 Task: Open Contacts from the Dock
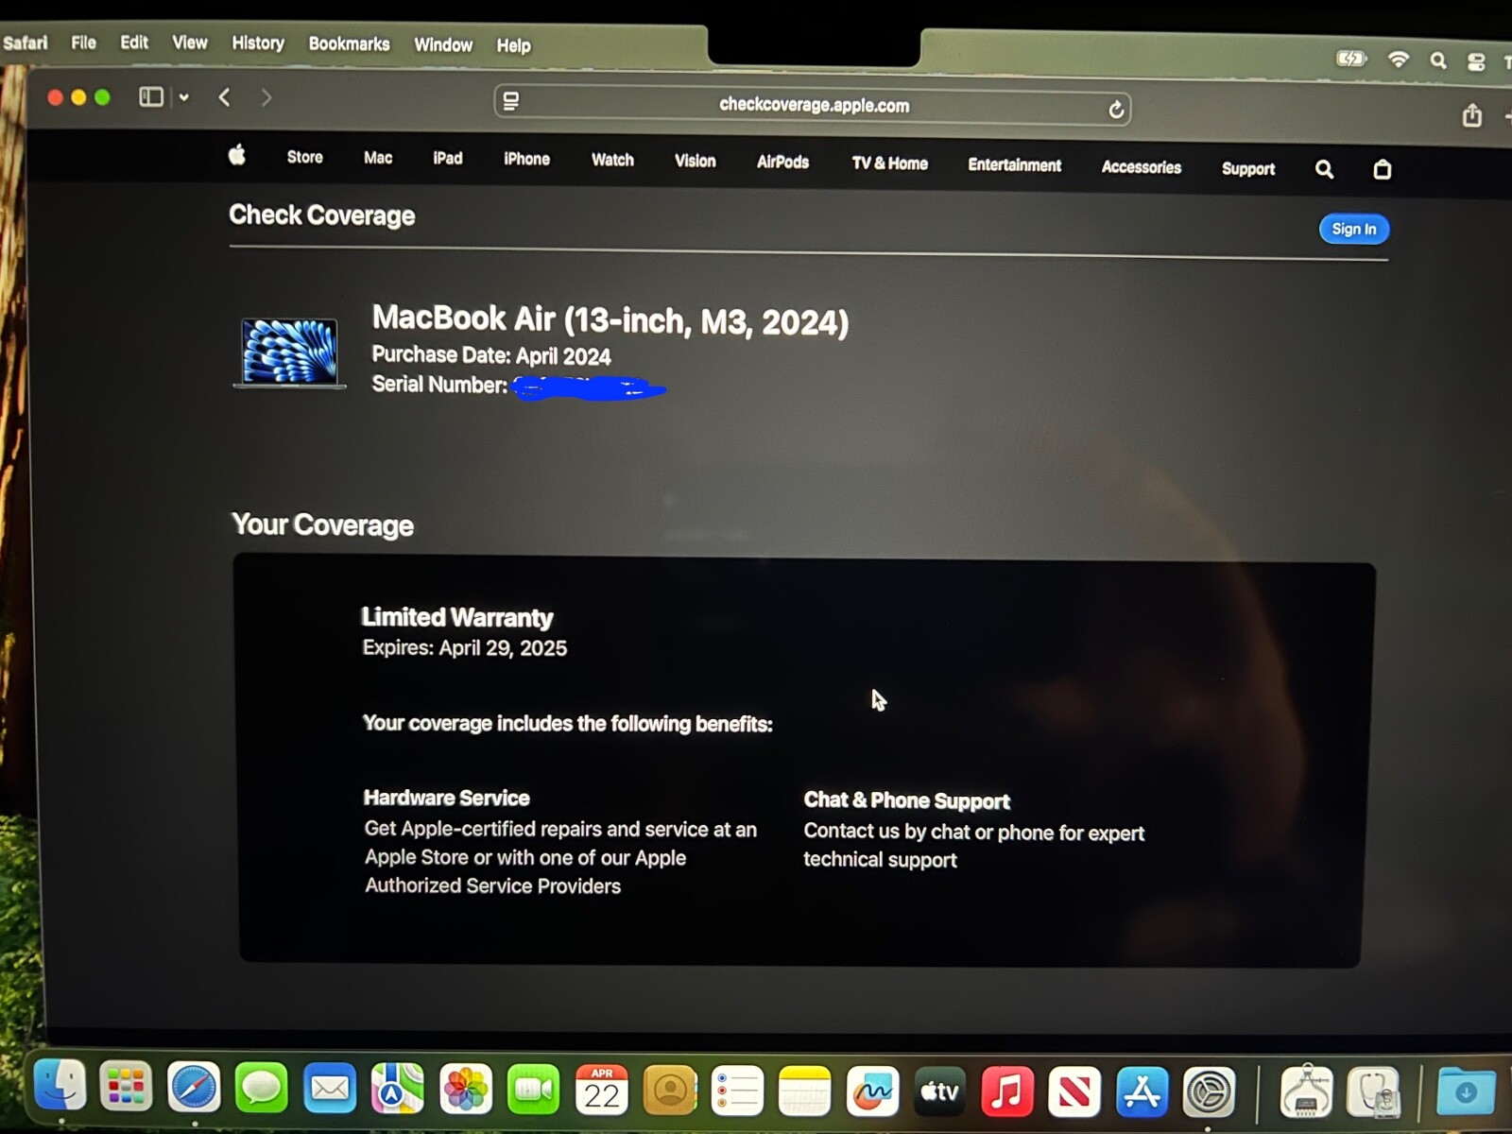coord(670,1091)
